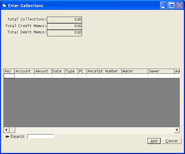Minimize the Enter Collections window
The width and height of the screenshot is (185, 154).
(164, 5)
